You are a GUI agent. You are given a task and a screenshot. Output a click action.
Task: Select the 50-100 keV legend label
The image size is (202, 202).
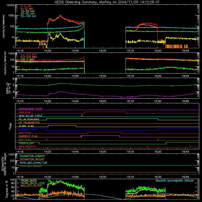click(x=29, y=16)
